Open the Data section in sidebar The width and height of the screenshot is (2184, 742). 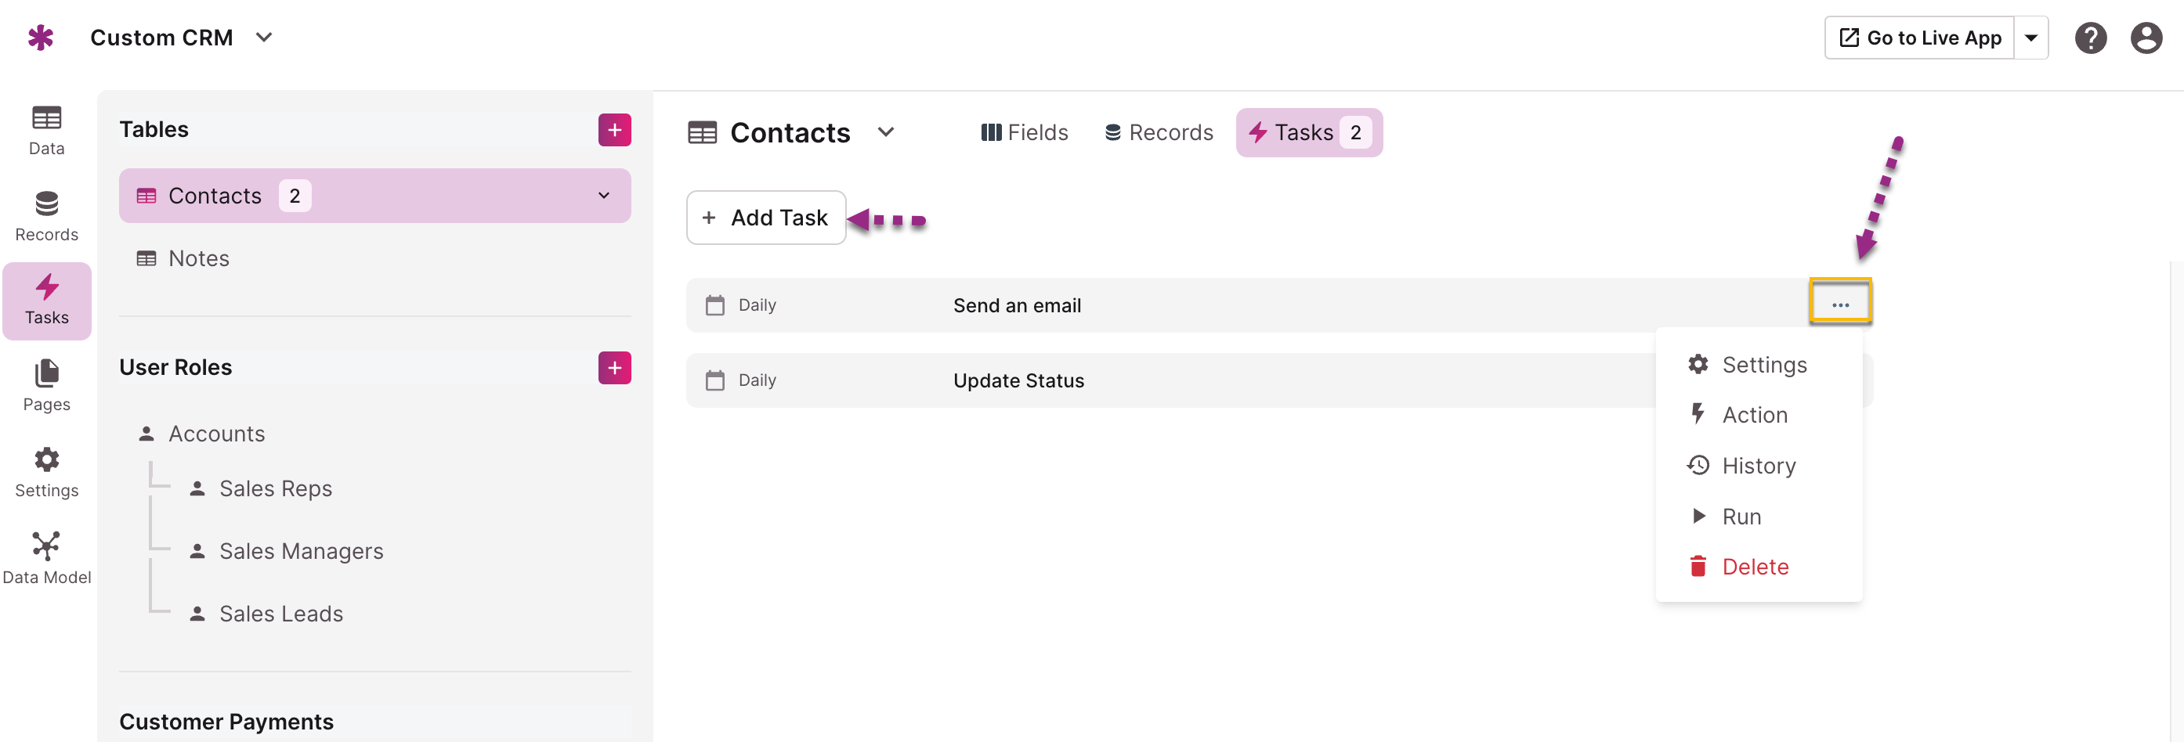click(47, 130)
